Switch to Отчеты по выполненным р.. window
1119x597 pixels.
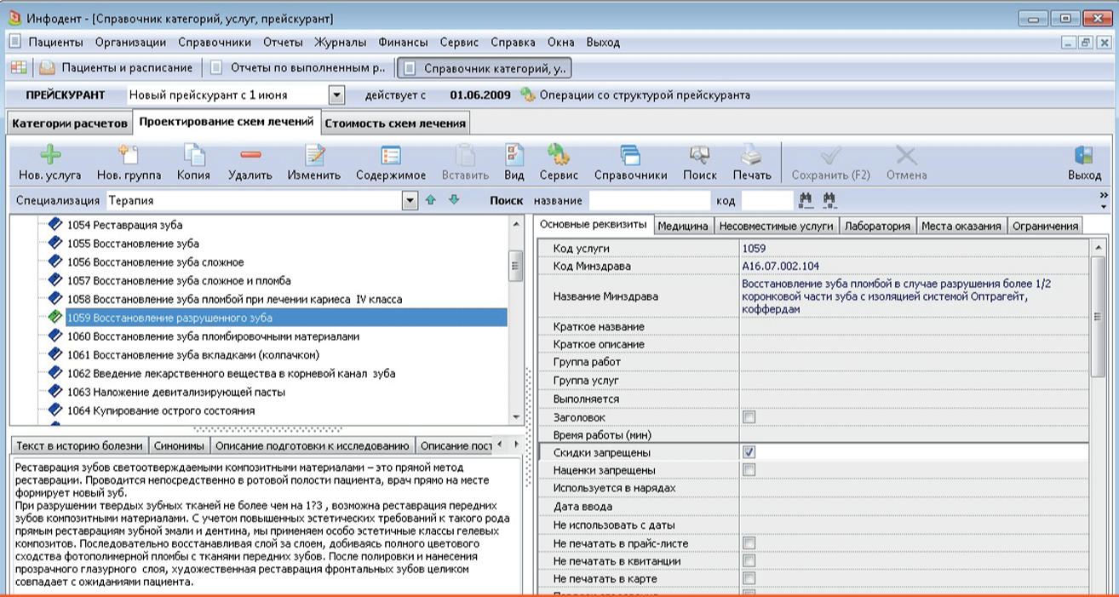297,67
